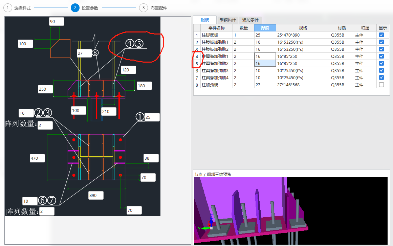Toggle display checkbox for 柱腹板加劲肋1
Image resolution: width=393 pixels, height=246 pixels.
coord(381,42)
